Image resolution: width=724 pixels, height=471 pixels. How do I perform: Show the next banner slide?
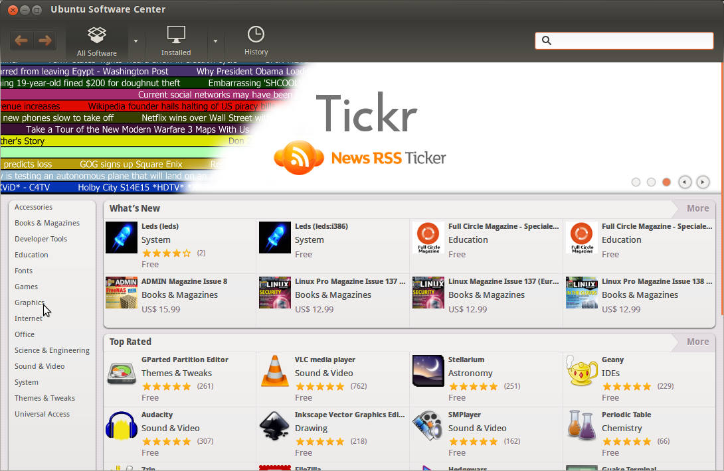(703, 182)
